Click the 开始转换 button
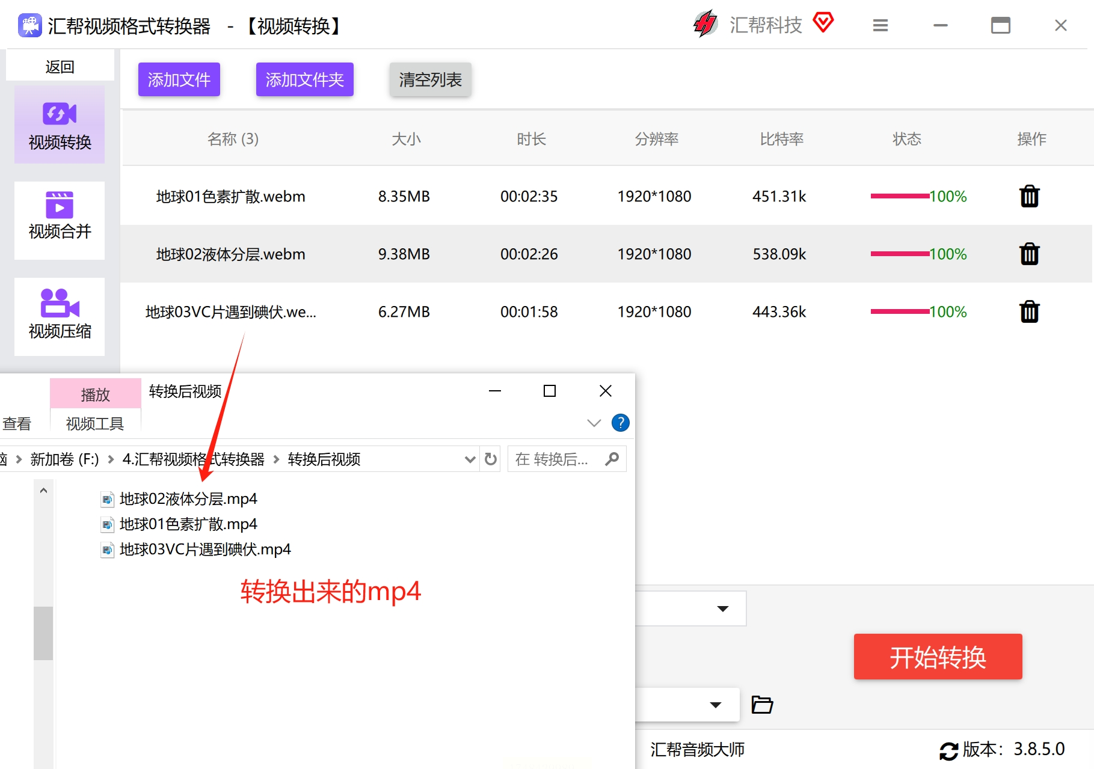The width and height of the screenshot is (1094, 769). point(938,657)
